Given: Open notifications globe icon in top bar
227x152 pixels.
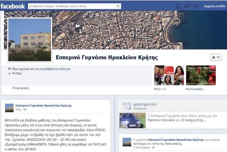Looking at the screenshot, I should point(196,6).
